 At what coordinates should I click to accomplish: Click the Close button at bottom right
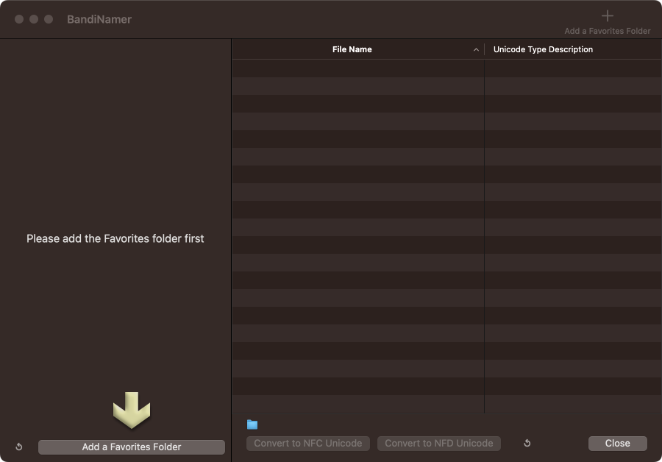click(x=617, y=443)
